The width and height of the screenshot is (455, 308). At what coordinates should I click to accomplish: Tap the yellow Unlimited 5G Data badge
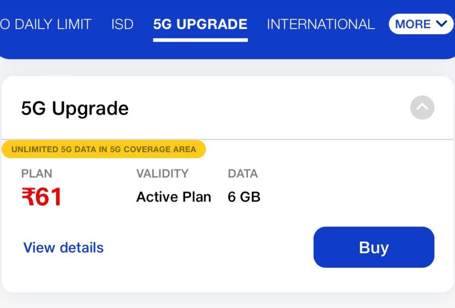point(104,149)
